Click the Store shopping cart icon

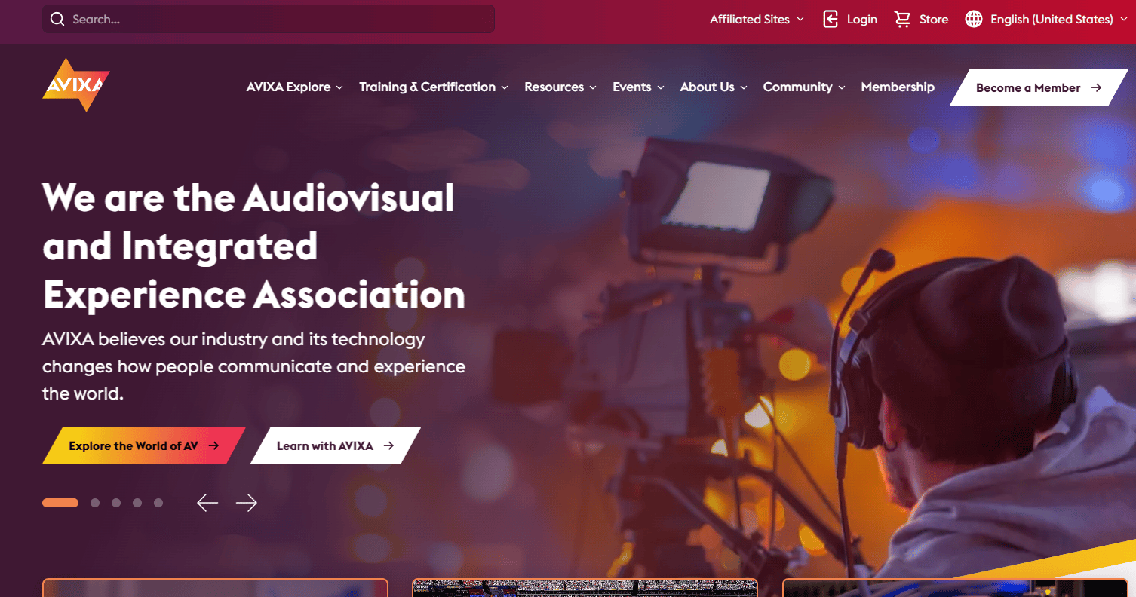(x=902, y=19)
